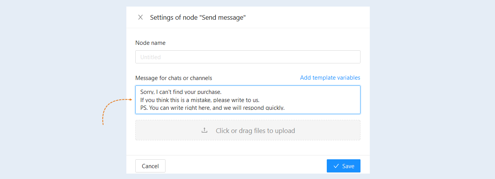Click the checkmark icon on Save
Viewport: 495px width, 179px height.
(336, 166)
